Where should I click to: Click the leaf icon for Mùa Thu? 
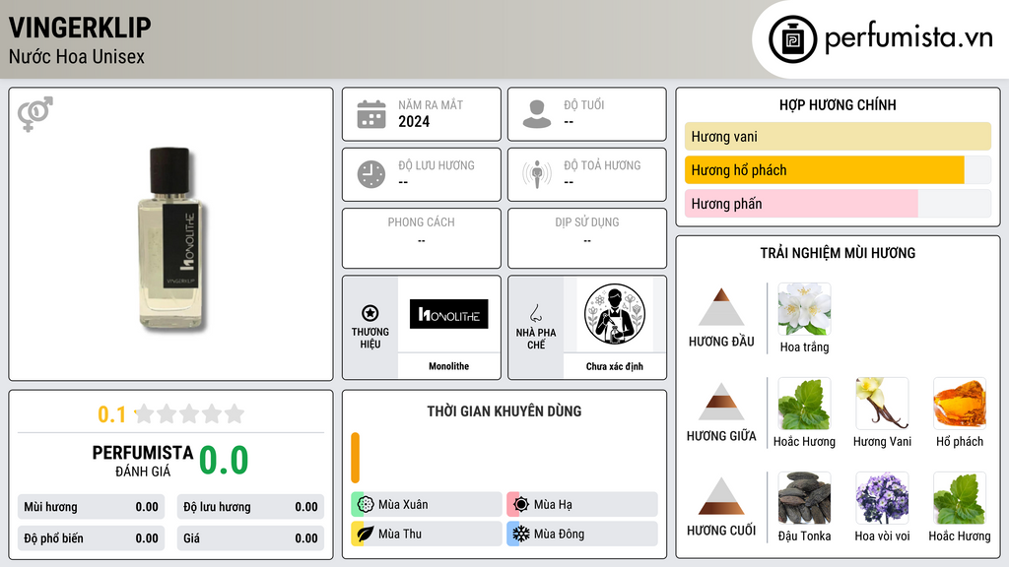click(x=366, y=534)
